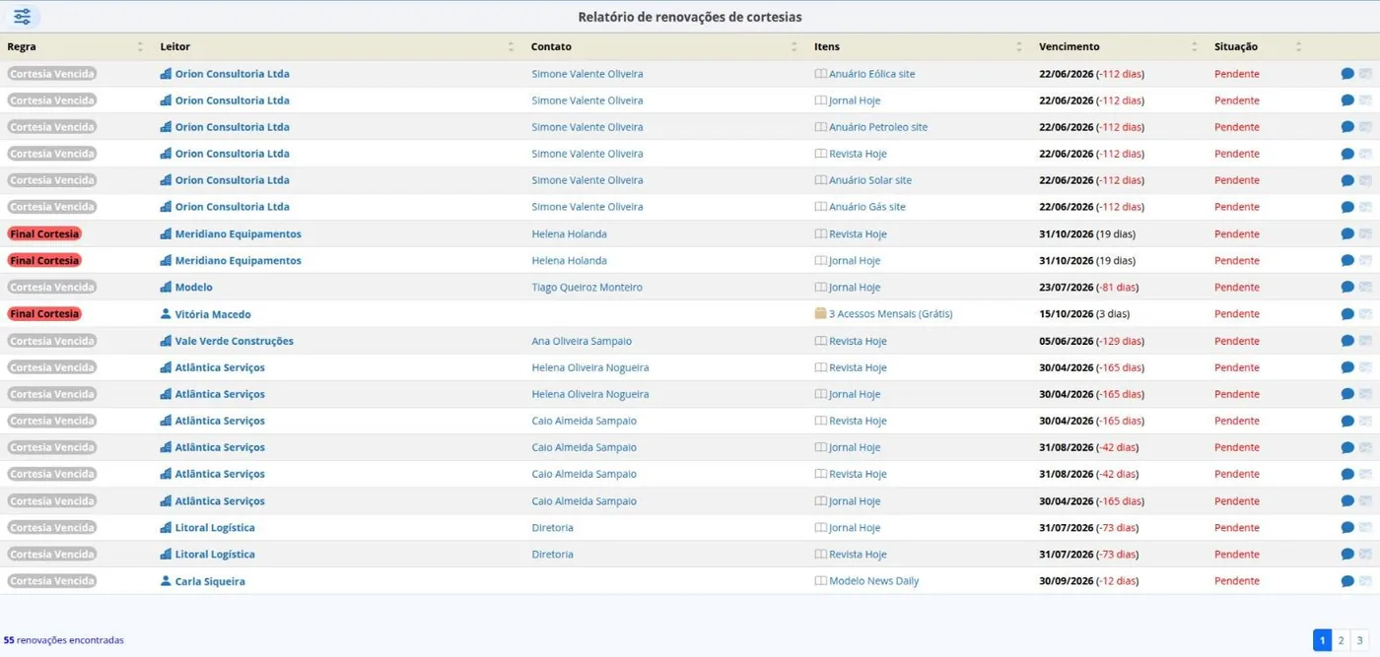Toggle sort arrows on the Contato column
1380x657 pixels.
click(793, 46)
